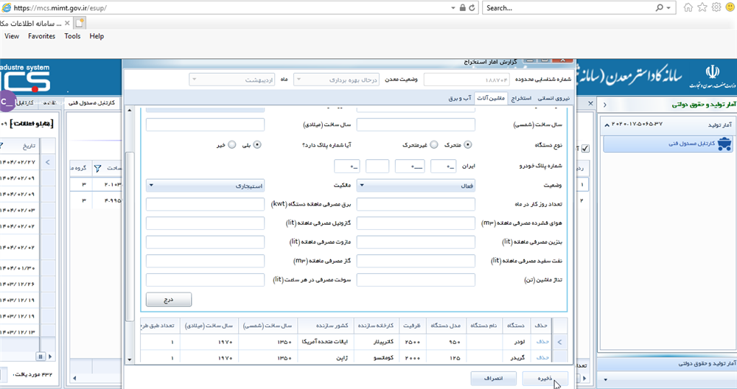The image size is (737, 389).
Task: Open the مالکیت dropdown showing استیجاری
Action: pos(205,184)
